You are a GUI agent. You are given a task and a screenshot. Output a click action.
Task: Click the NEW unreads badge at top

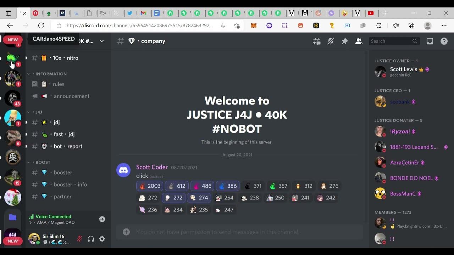(x=13, y=40)
